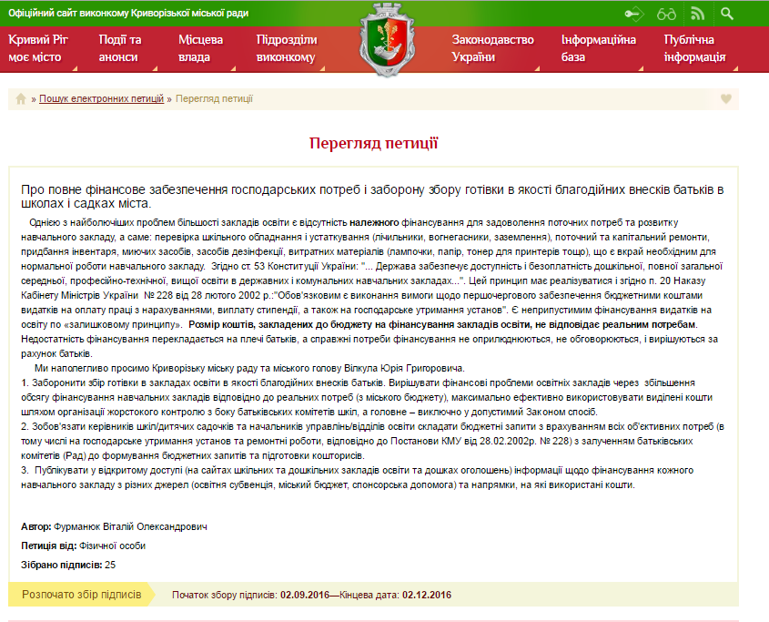Click the end date '02.12.2016'
The width and height of the screenshot is (769, 622).
coord(427,595)
